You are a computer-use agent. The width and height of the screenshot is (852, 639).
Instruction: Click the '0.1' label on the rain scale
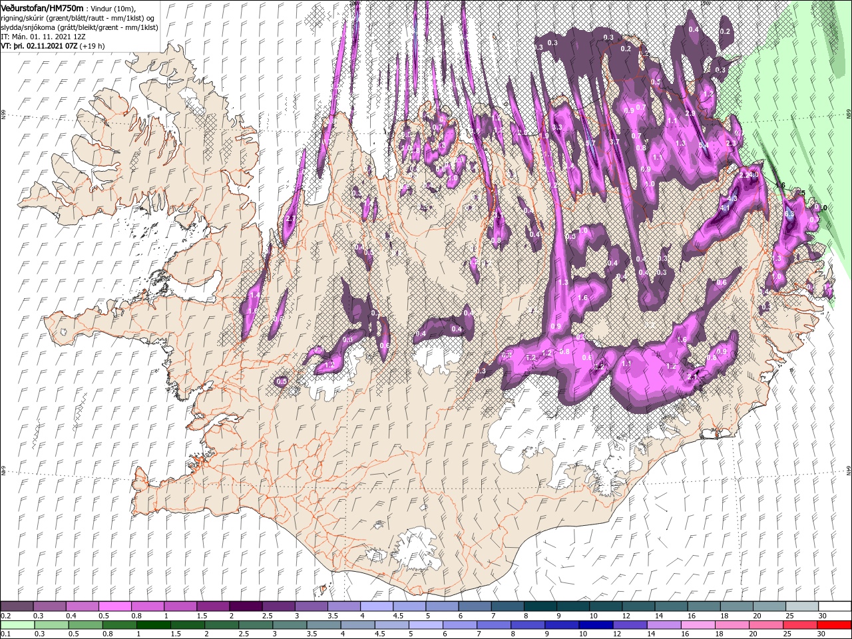(x=5, y=634)
